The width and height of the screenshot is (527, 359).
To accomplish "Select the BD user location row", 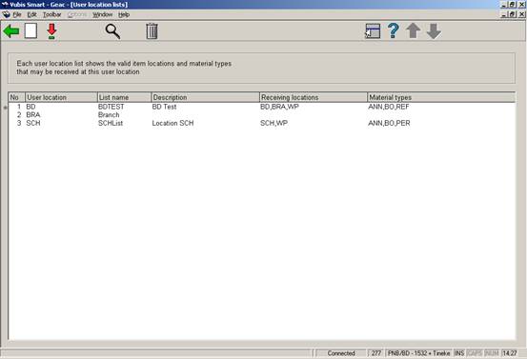I will [x=262, y=107].
